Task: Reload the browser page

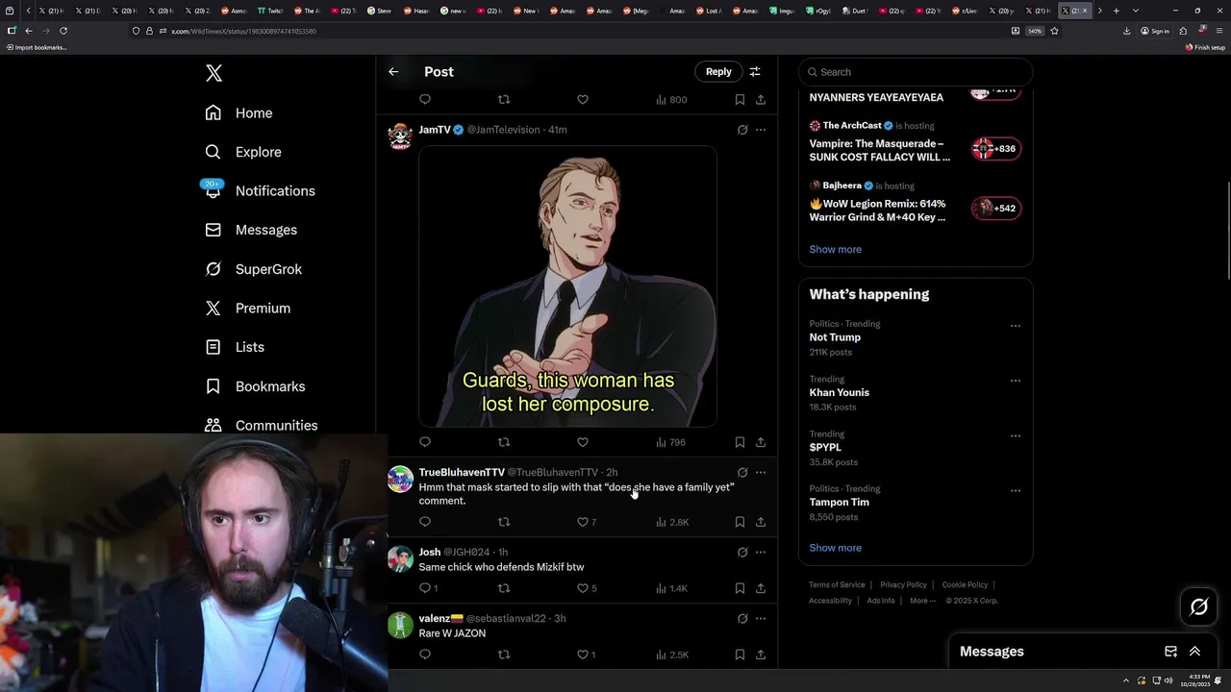Action: click(x=63, y=31)
